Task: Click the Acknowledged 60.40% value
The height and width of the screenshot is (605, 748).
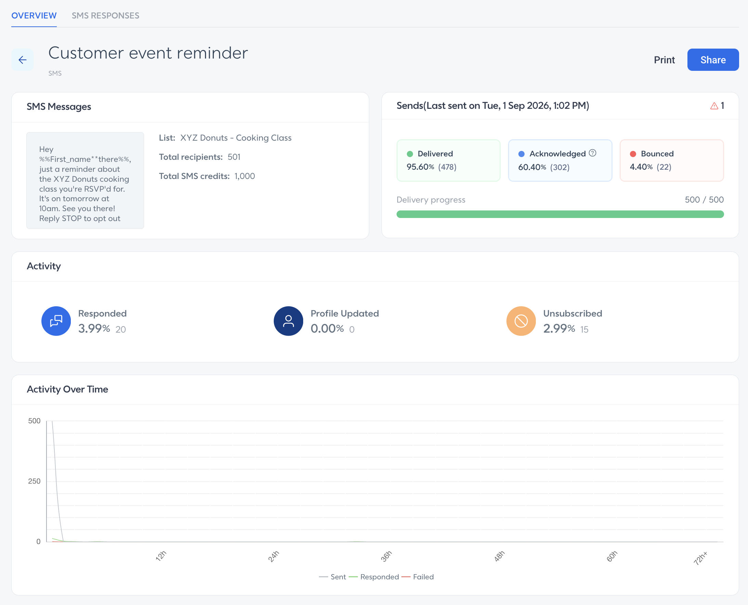Action: click(532, 167)
